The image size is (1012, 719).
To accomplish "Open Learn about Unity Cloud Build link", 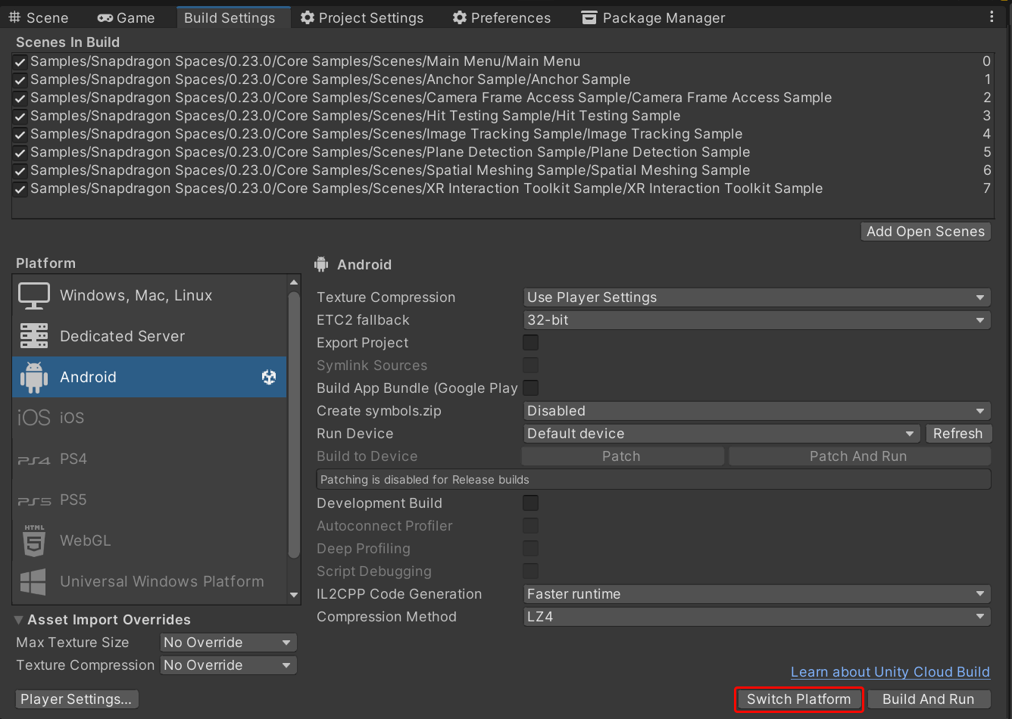I will pyautogui.click(x=890, y=672).
